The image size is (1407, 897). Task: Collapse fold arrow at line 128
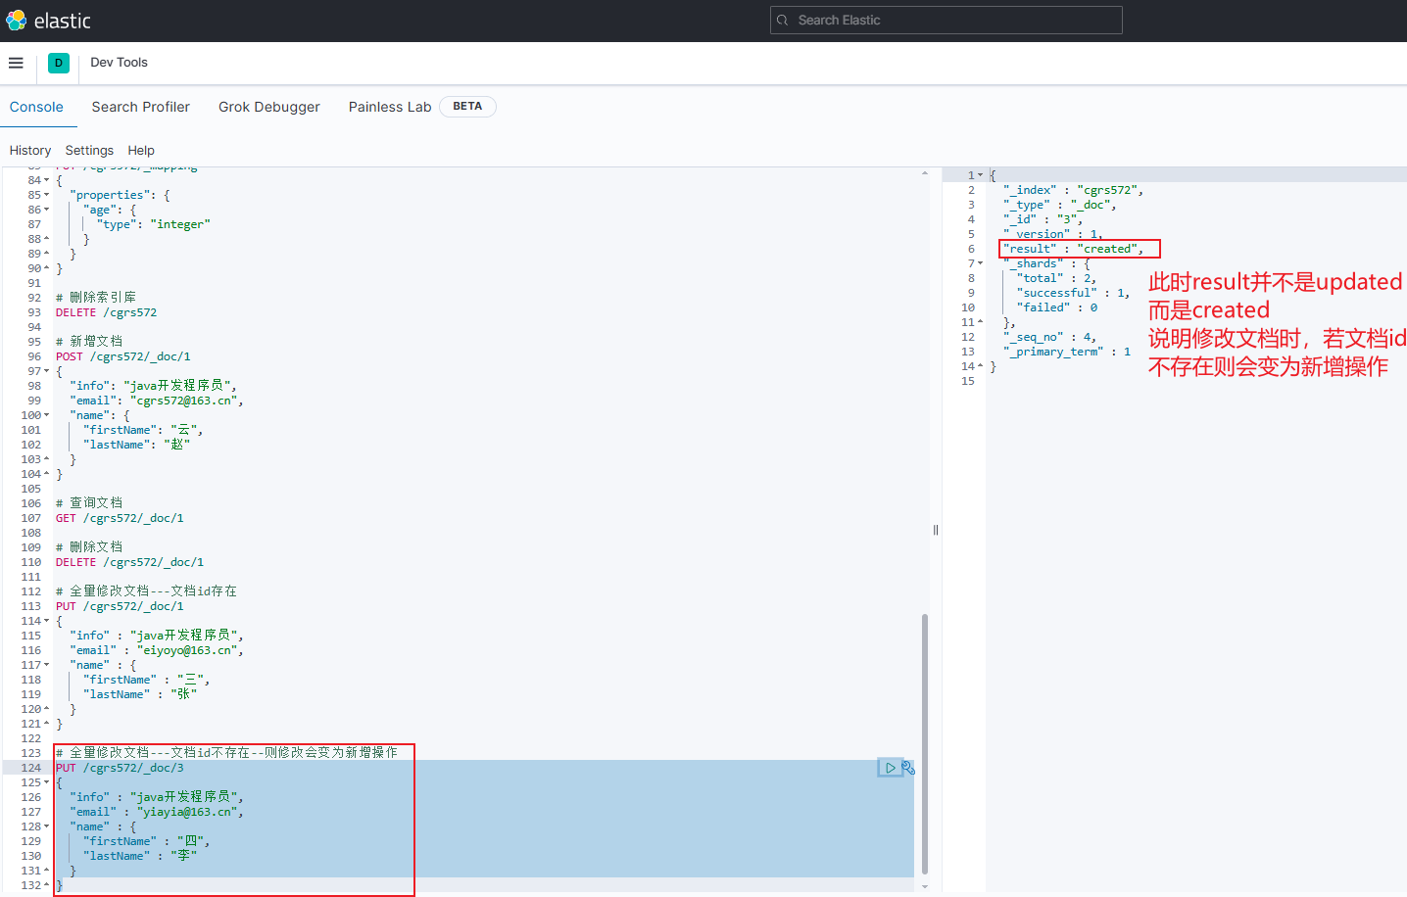(46, 826)
